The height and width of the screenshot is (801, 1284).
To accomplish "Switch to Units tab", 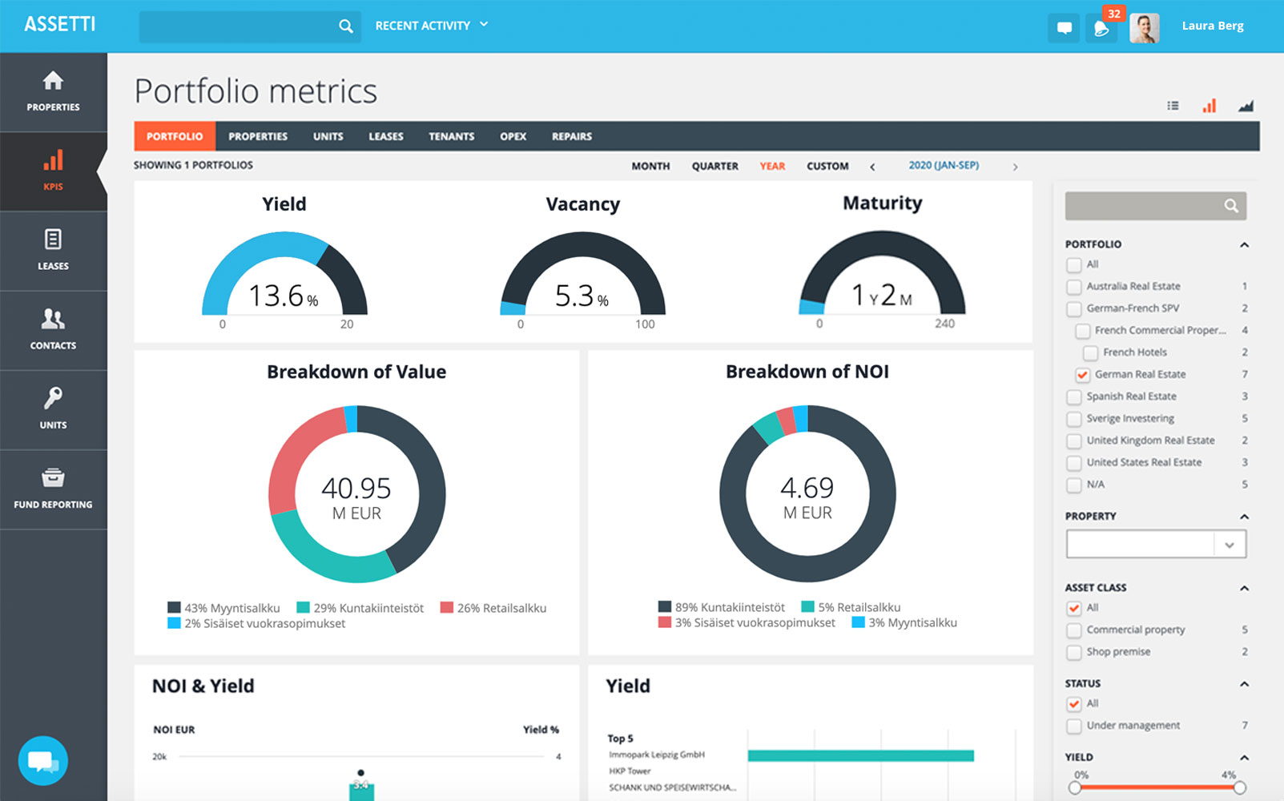I will tap(328, 136).
